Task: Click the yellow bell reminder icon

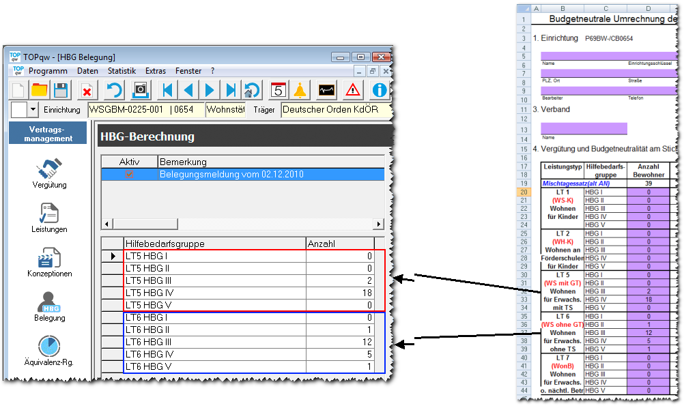Action: point(300,90)
